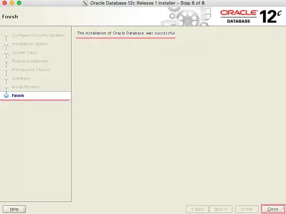
Task: Open the Help button
Action: [x=14, y=209]
